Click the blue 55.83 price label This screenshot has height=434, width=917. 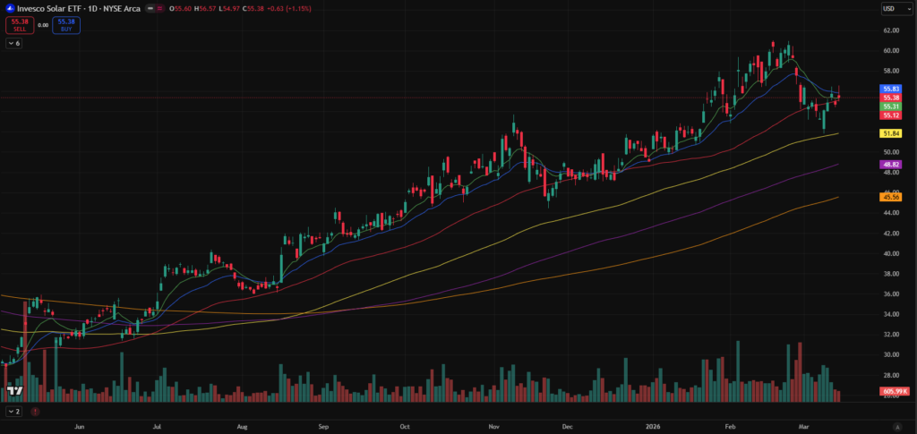(891, 89)
